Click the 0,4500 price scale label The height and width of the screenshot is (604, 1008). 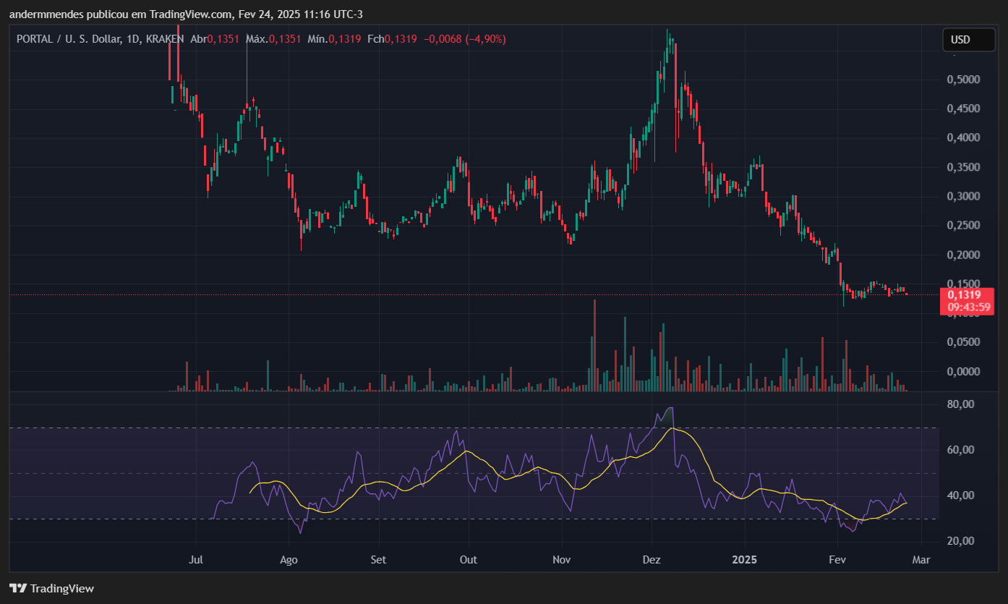click(963, 109)
